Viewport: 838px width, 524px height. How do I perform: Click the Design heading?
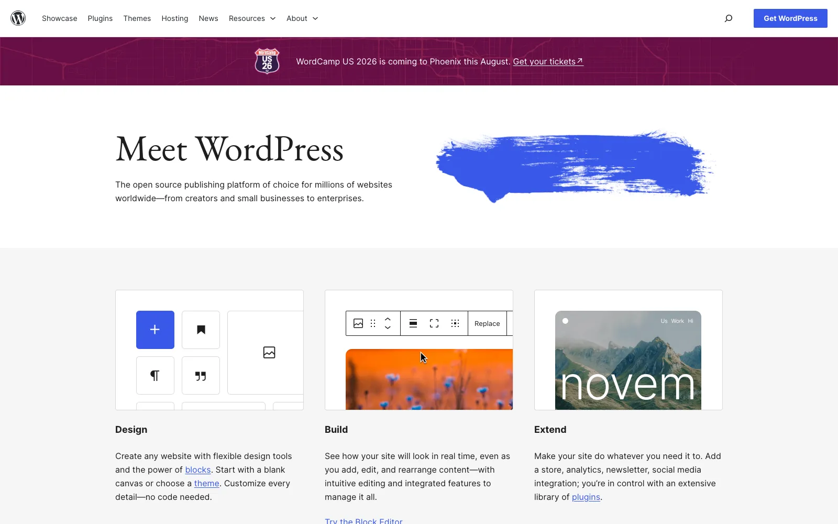[131, 429]
